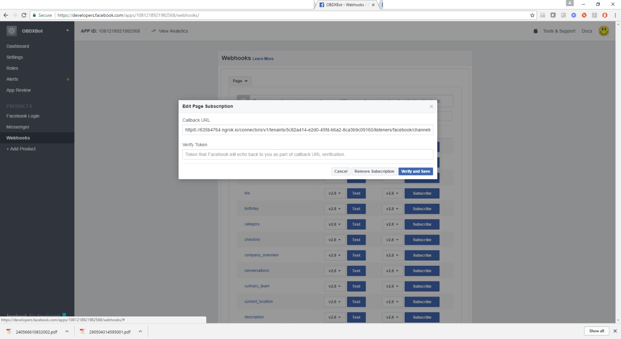
Task: Toggle the orange alert dot on Alerts
Action: pos(67,79)
